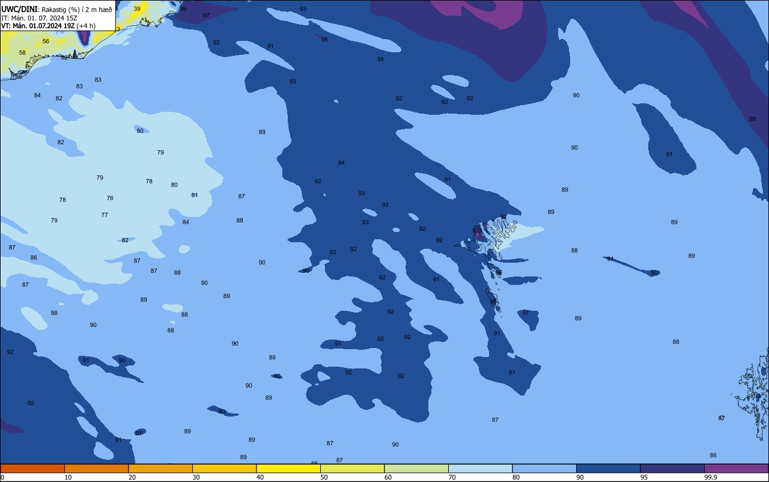Select the '50' tick label on the legend
Viewport: 769px width, 482px height.
pyautogui.click(x=324, y=477)
